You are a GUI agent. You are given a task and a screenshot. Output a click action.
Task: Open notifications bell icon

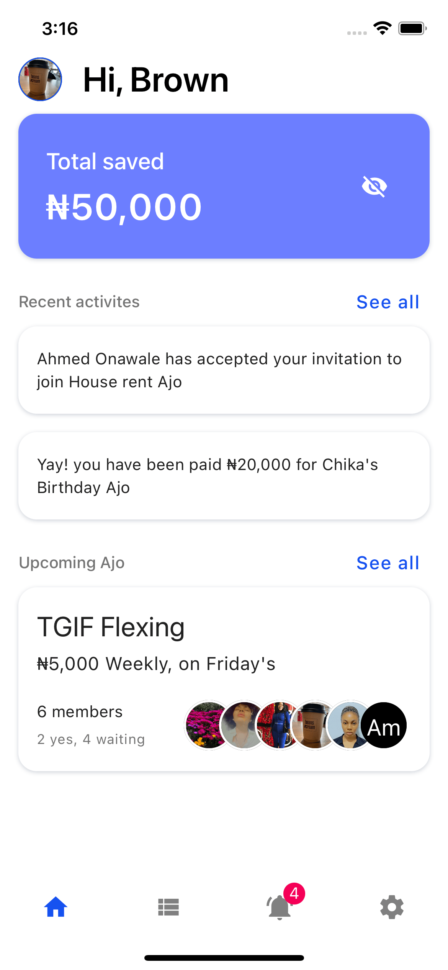(x=279, y=908)
